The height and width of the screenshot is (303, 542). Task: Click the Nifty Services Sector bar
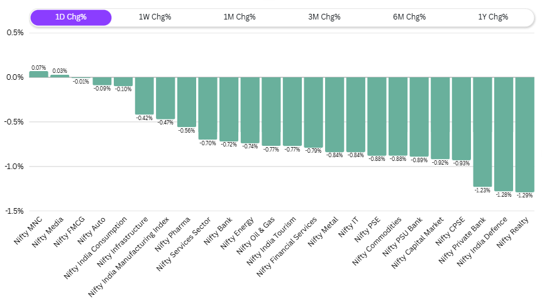[207, 108]
